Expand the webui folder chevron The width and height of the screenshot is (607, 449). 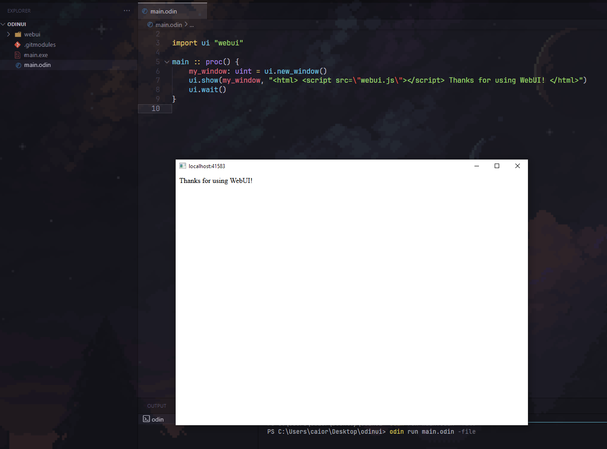[9, 35]
